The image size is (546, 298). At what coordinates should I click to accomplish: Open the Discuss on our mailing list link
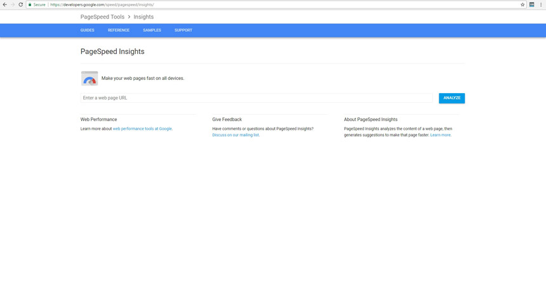(236, 135)
